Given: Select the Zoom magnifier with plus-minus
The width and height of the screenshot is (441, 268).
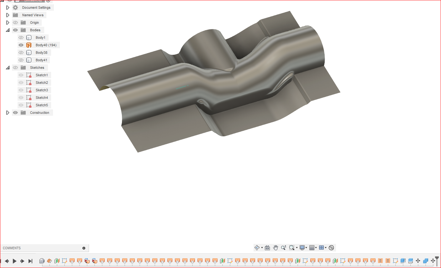Looking at the screenshot, I should coord(284,248).
